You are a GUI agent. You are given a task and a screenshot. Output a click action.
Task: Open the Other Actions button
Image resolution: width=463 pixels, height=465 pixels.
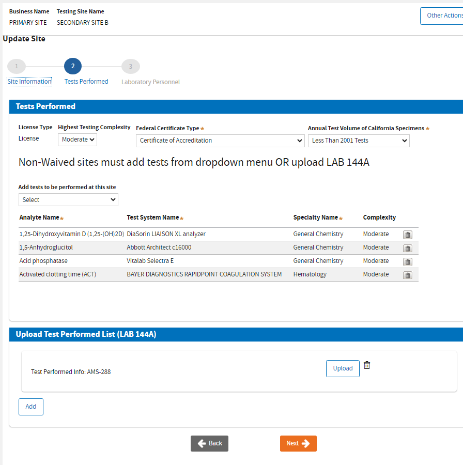[442, 16]
